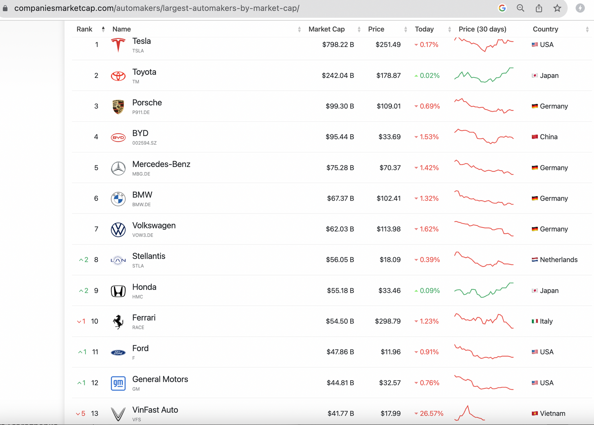The image size is (594, 425).
Task: Sort using Market Cap column arrows
Action: [359, 29]
